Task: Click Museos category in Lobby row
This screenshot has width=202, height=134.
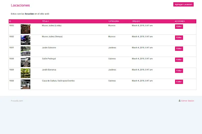Action: pos(112,25)
